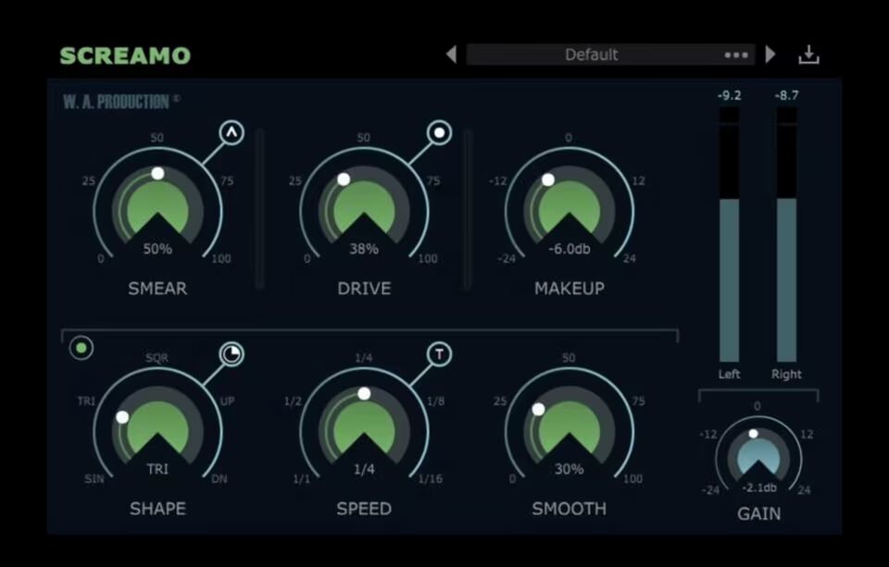Click the -9.2 left peak readout
The image size is (889, 567).
729,95
